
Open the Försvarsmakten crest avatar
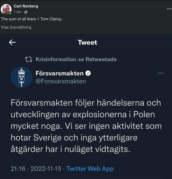[x=21, y=77]
